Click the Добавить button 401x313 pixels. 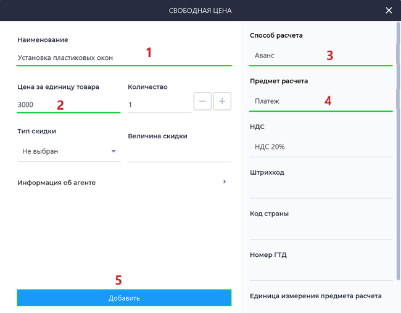(124, 298)
